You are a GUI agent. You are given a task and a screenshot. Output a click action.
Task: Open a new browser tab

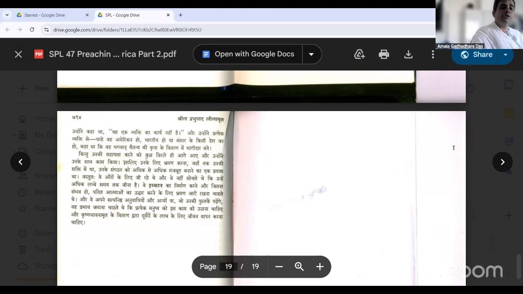pos(181,15)
